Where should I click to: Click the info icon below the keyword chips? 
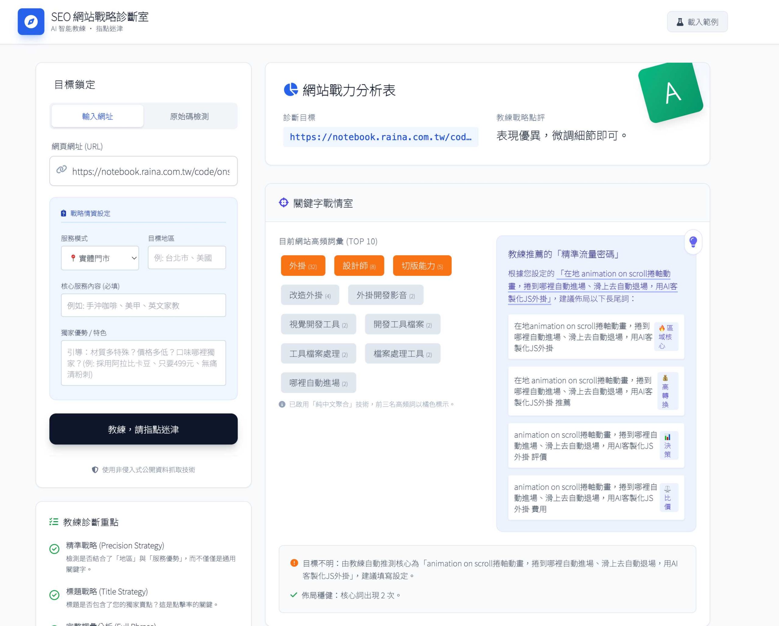click(x=282, y=404)
